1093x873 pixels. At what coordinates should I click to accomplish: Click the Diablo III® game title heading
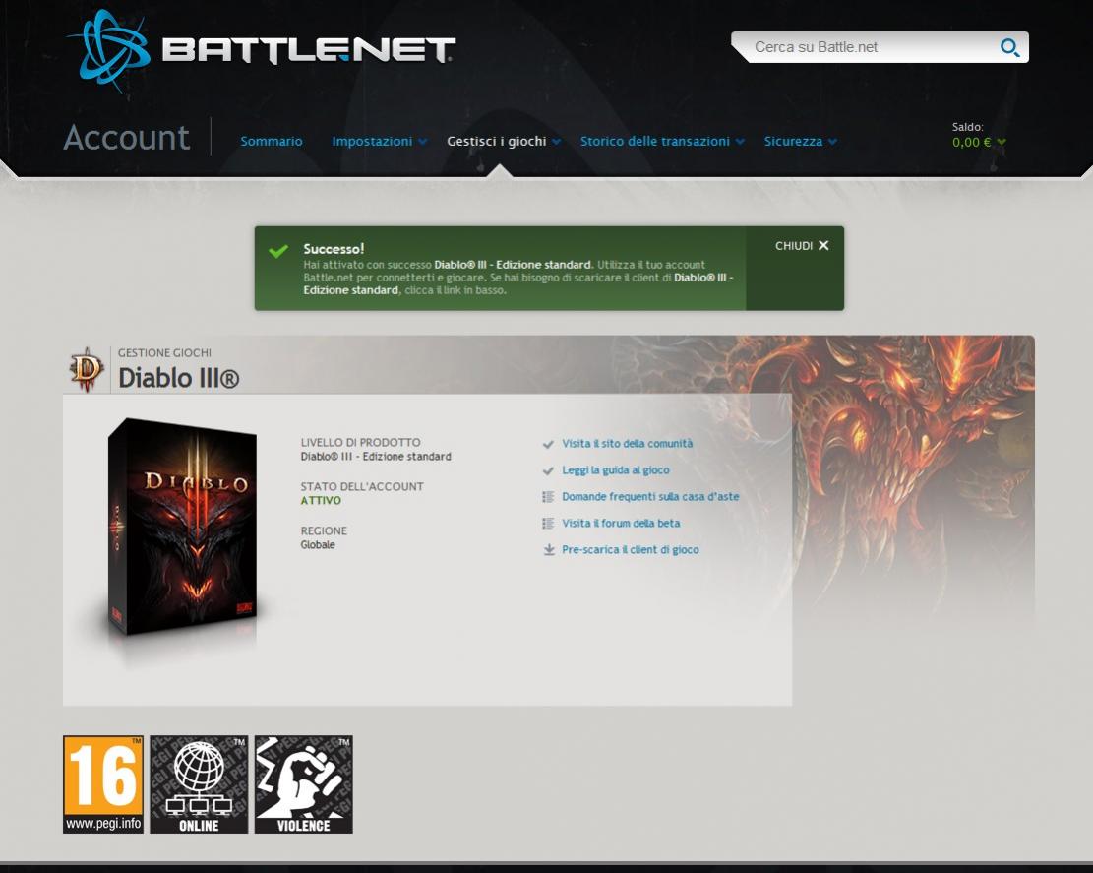(x=178, y=378)
